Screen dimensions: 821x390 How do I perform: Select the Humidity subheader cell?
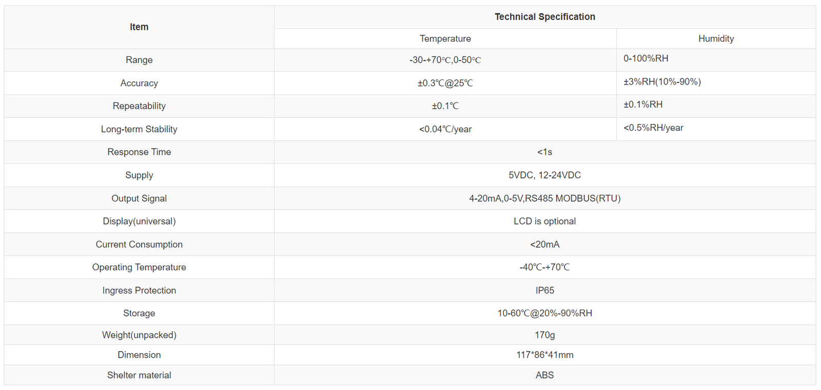click(716, 39)
